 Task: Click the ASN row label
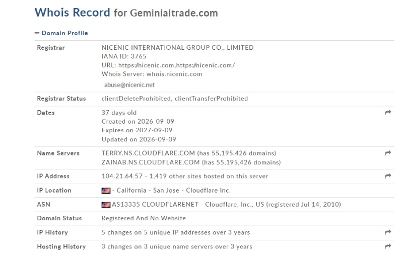(x=44, y=205)
